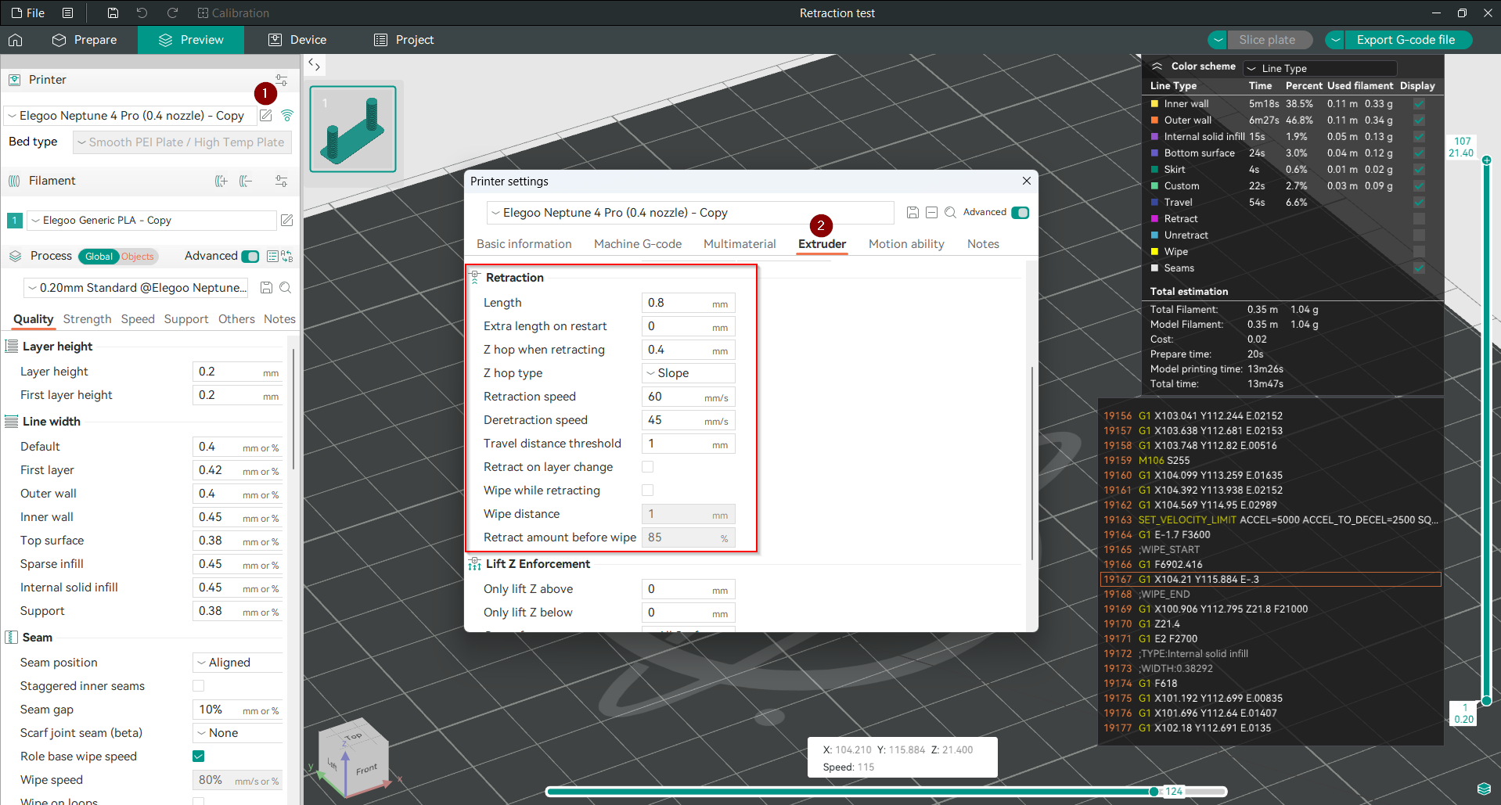This screenshot has height=805, width=1501.
Task: Redo action with redo icon
Action: click(x=172, y=13)
